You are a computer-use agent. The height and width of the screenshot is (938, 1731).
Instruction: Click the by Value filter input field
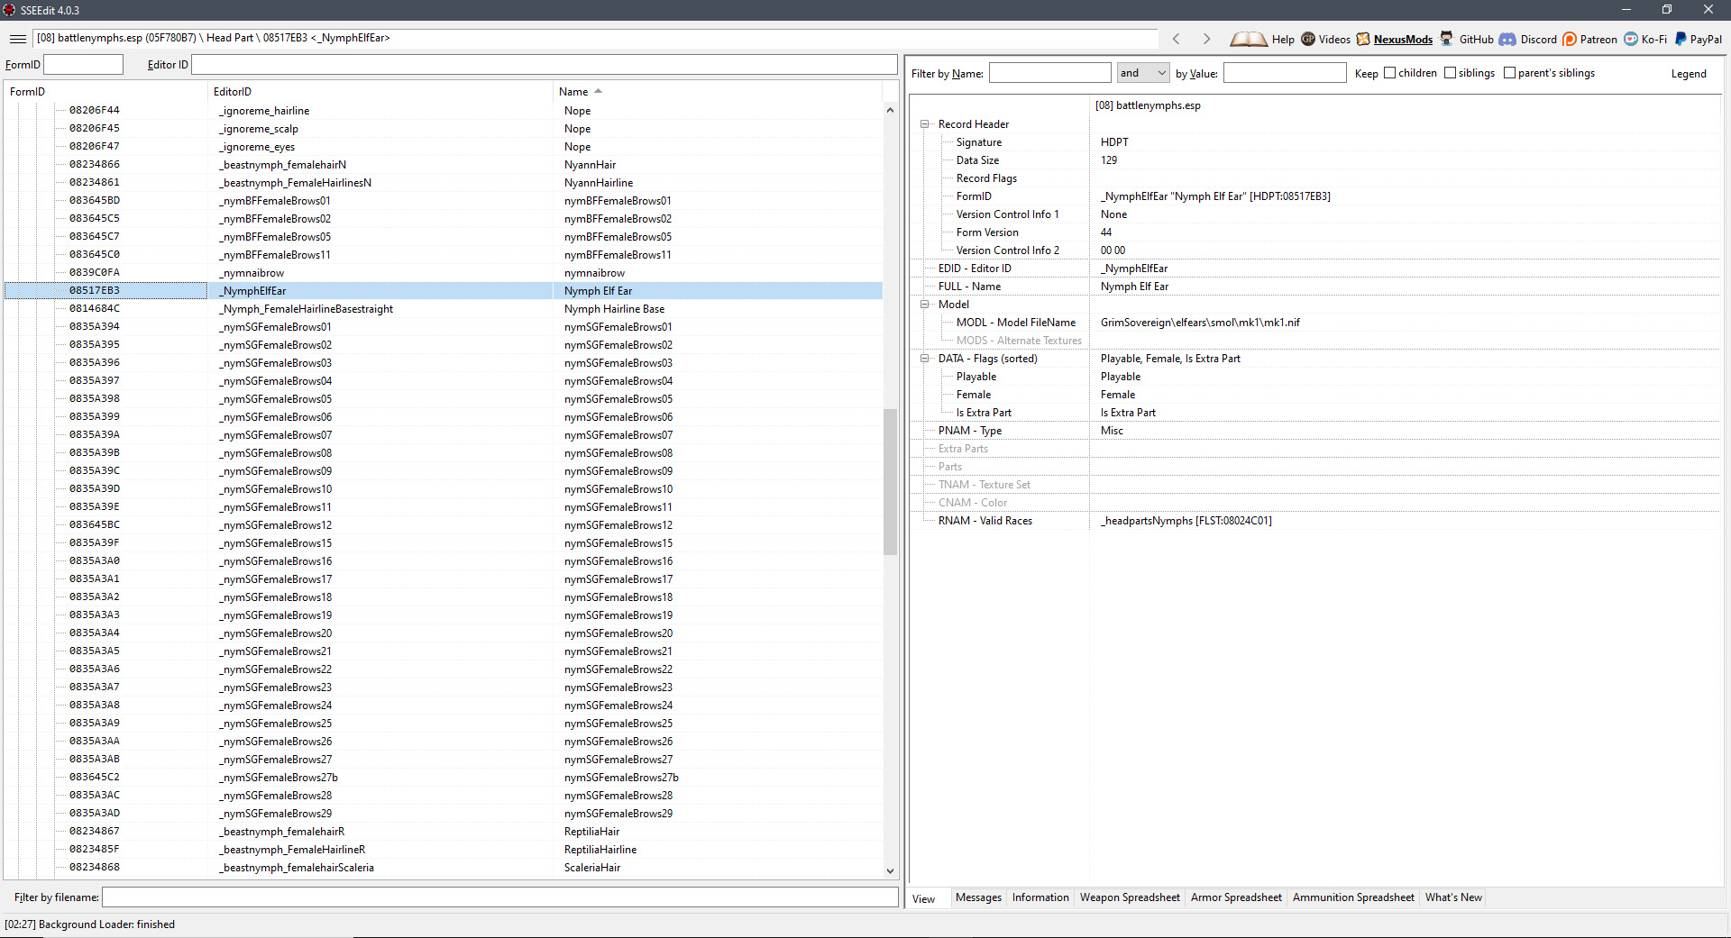[x=1285, y=73]
